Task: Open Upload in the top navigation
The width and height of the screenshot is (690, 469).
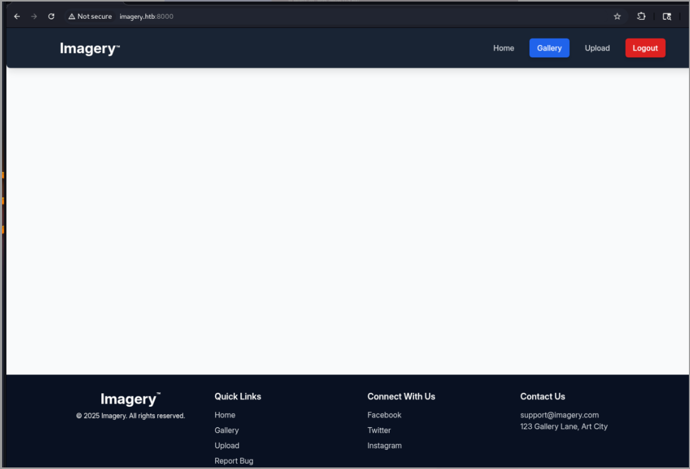Action: point(597,48)
